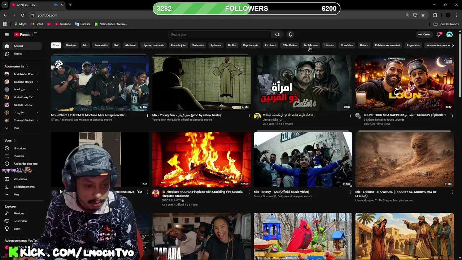
Task: Open the account avatar menu
Action: coord(449,35)
